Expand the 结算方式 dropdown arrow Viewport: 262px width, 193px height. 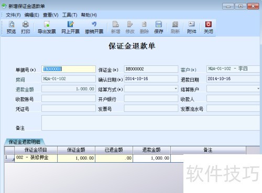pos(176,89)
